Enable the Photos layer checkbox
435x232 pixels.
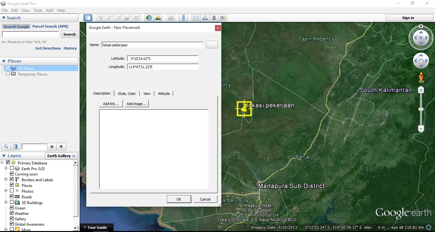(x=12, y=191)
